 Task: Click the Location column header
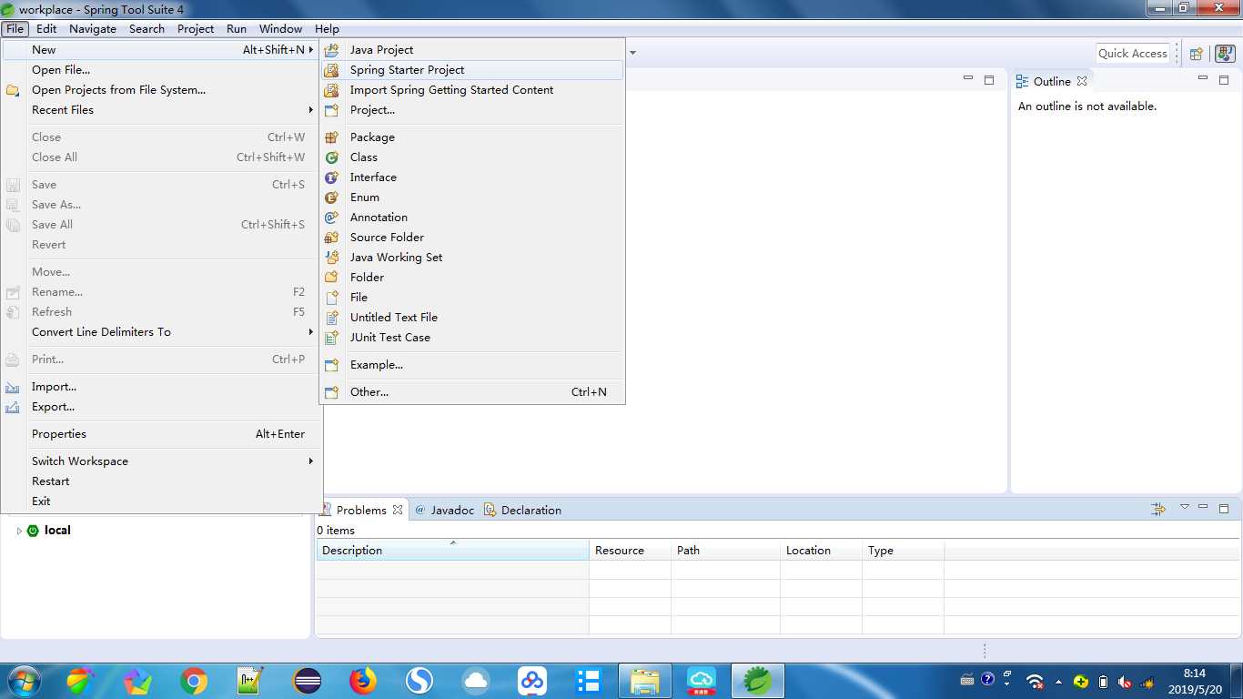coord(821,551)
